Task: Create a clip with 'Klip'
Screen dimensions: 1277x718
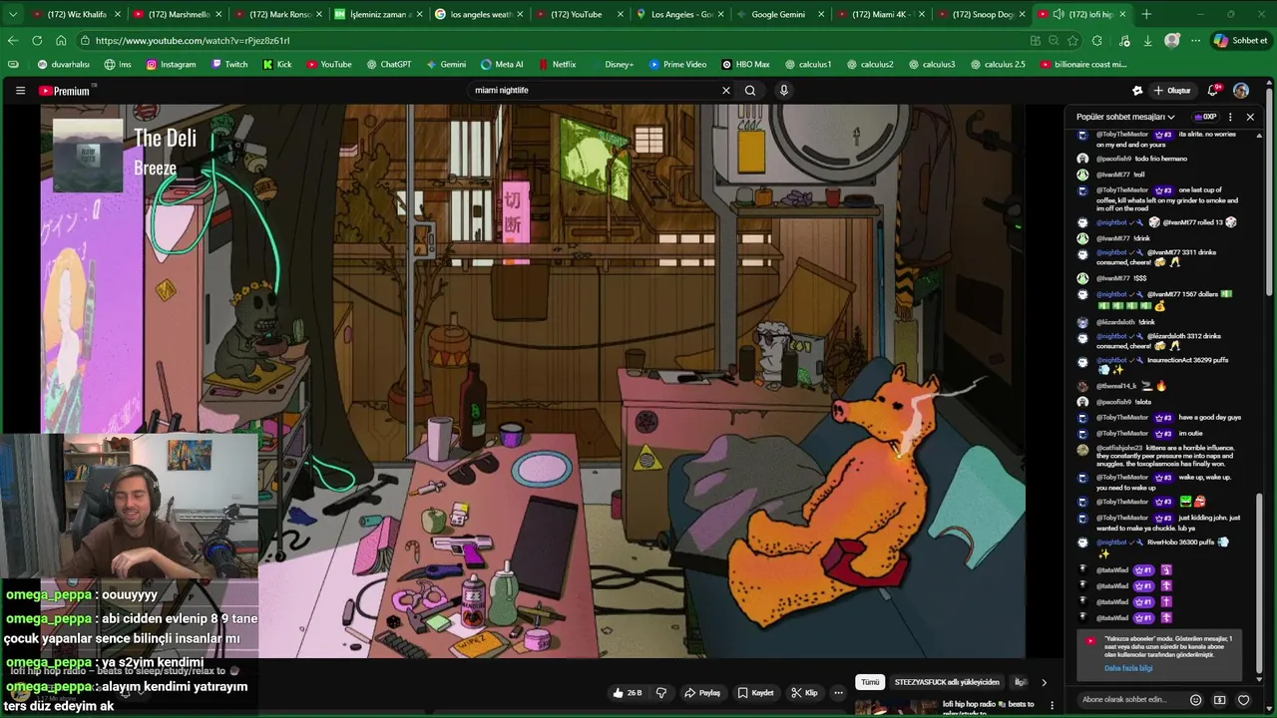Action: tap(804, 693)
